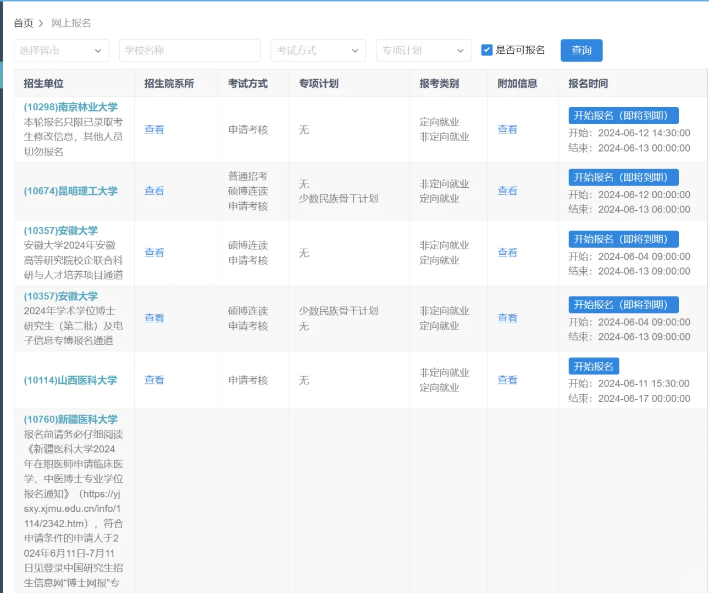Select 少数民族骨干计划 text in 昆明理工大学 row
Image resolution: width=709 pixels, height=593 pixels.
pos(339,199)
